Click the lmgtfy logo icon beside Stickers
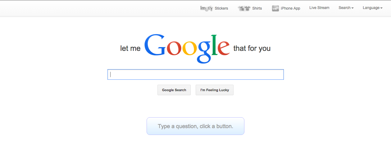 (207, 8)
